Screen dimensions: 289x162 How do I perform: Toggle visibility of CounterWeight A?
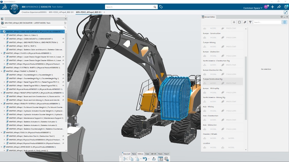point(63,75)
